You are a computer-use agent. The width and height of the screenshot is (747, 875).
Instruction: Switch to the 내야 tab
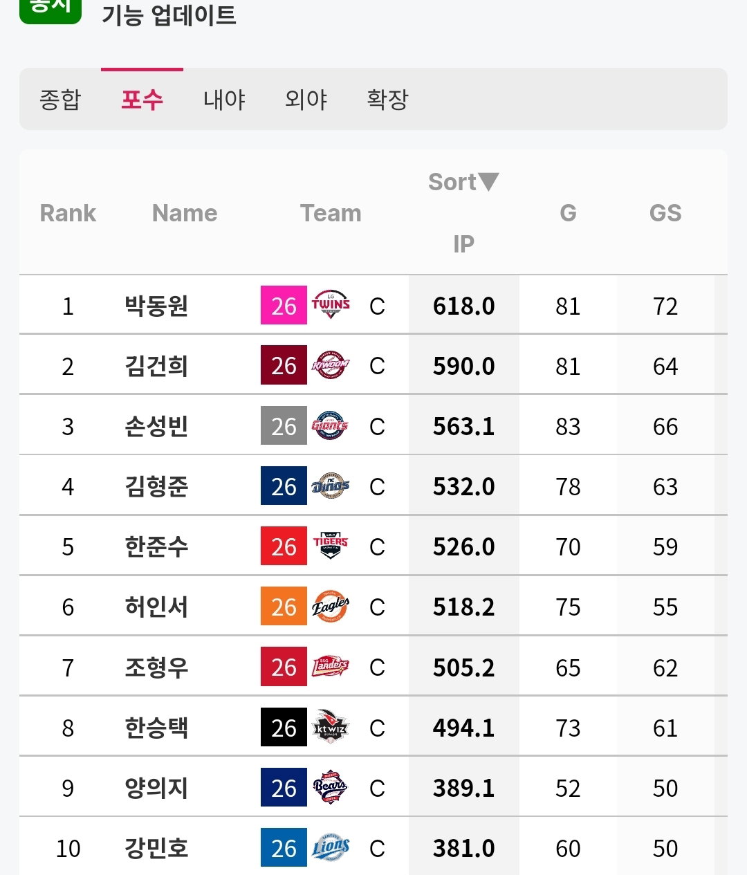224,100
